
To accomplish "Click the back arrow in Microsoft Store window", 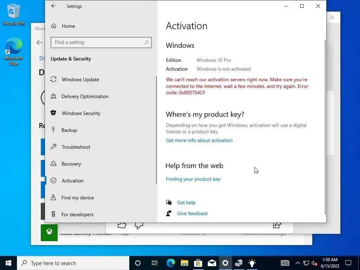I will [x=39, y=43].
